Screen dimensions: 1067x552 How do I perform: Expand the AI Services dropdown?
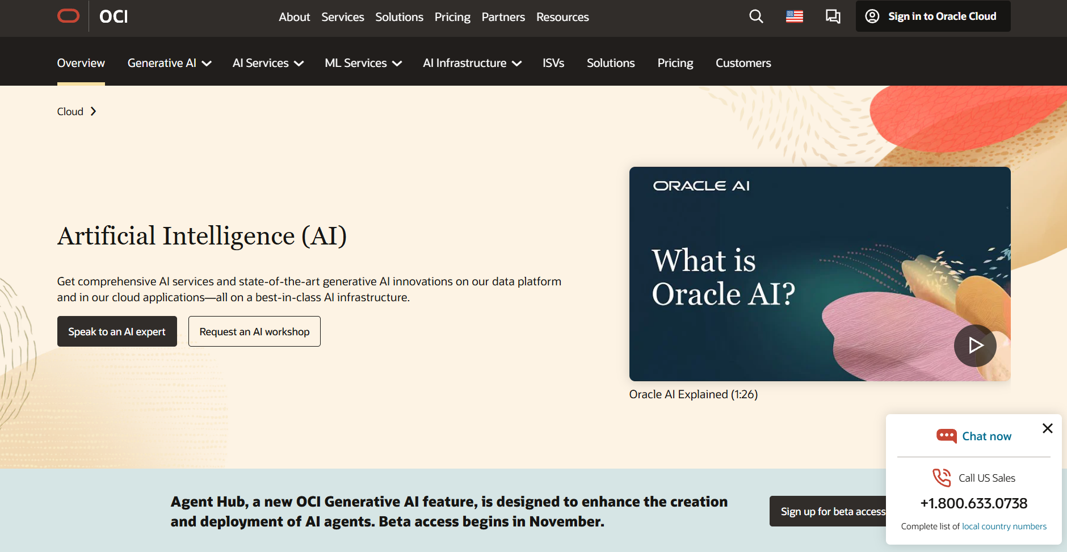[267, 63]
